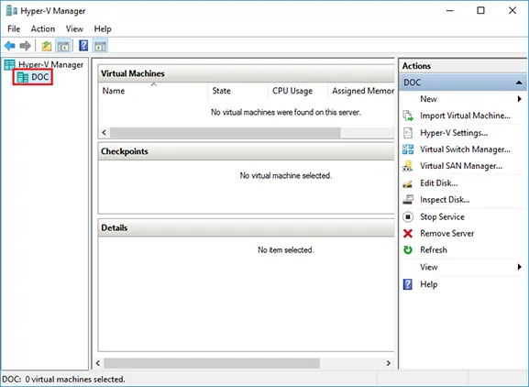
Task: Maximize the Hyper-V Manager window
Action: (480, 10)
